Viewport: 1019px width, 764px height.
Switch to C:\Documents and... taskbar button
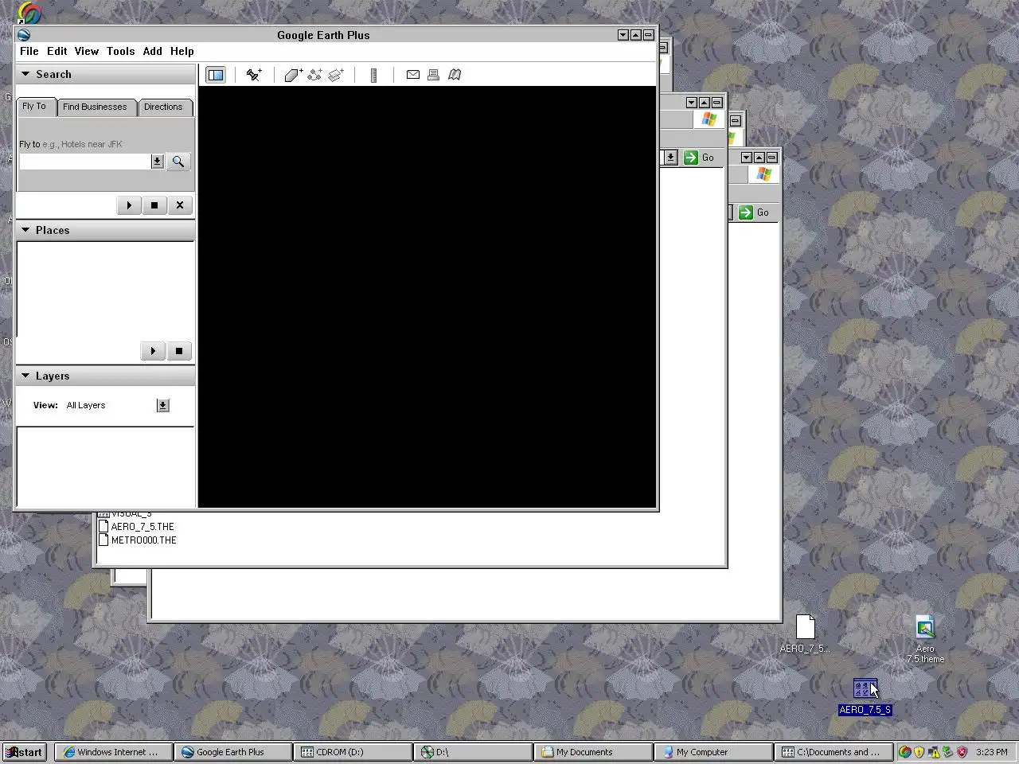click(x=834, y=752)
